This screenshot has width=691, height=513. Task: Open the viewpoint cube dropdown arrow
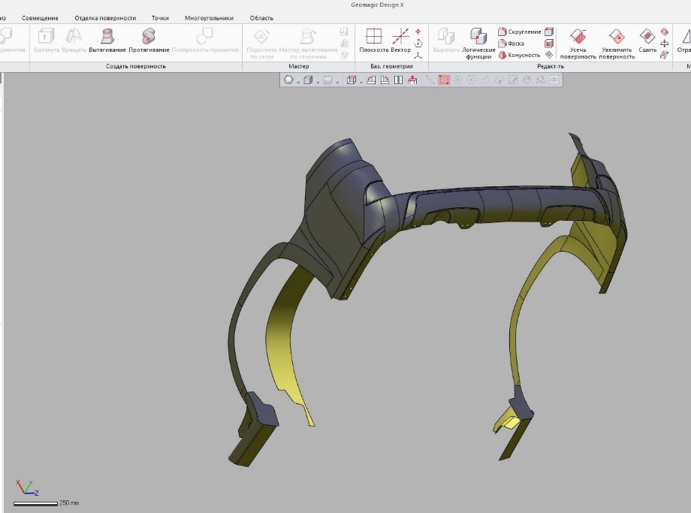360,81
